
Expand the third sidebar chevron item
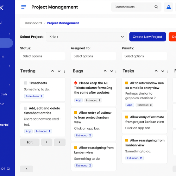[10, 84]
